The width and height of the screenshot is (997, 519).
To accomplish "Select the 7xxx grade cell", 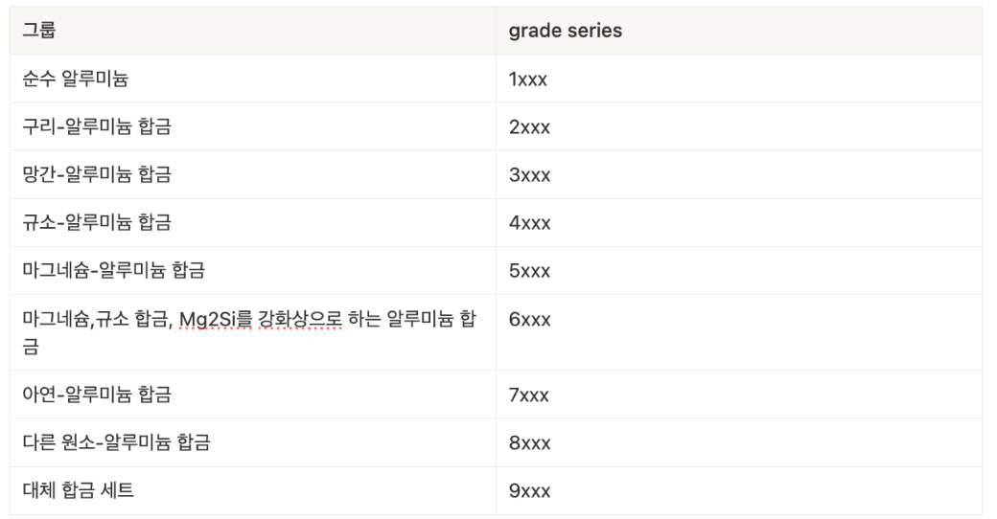I will [739, 394].
